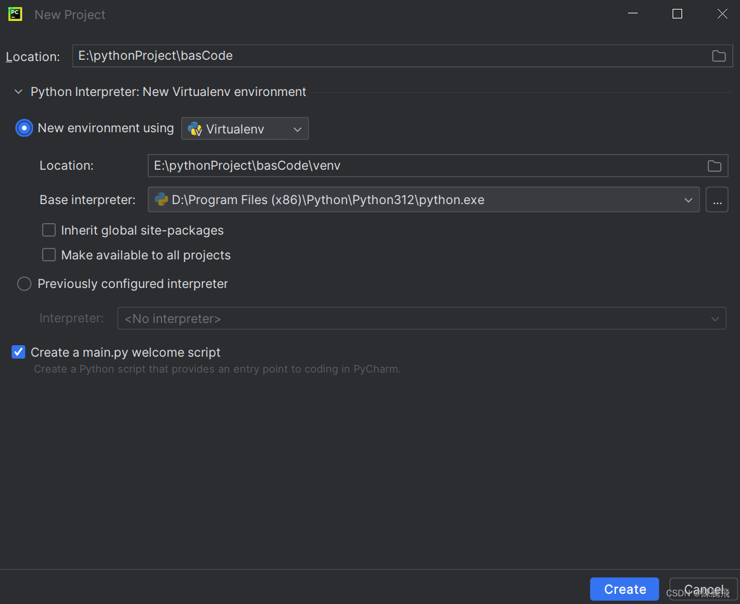Browse folder for venv Location field

click(714, 166)
